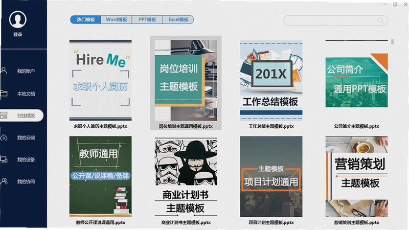Open the Hire Me 求职个人简历 template thumbnail

click(x=100, y=80)
